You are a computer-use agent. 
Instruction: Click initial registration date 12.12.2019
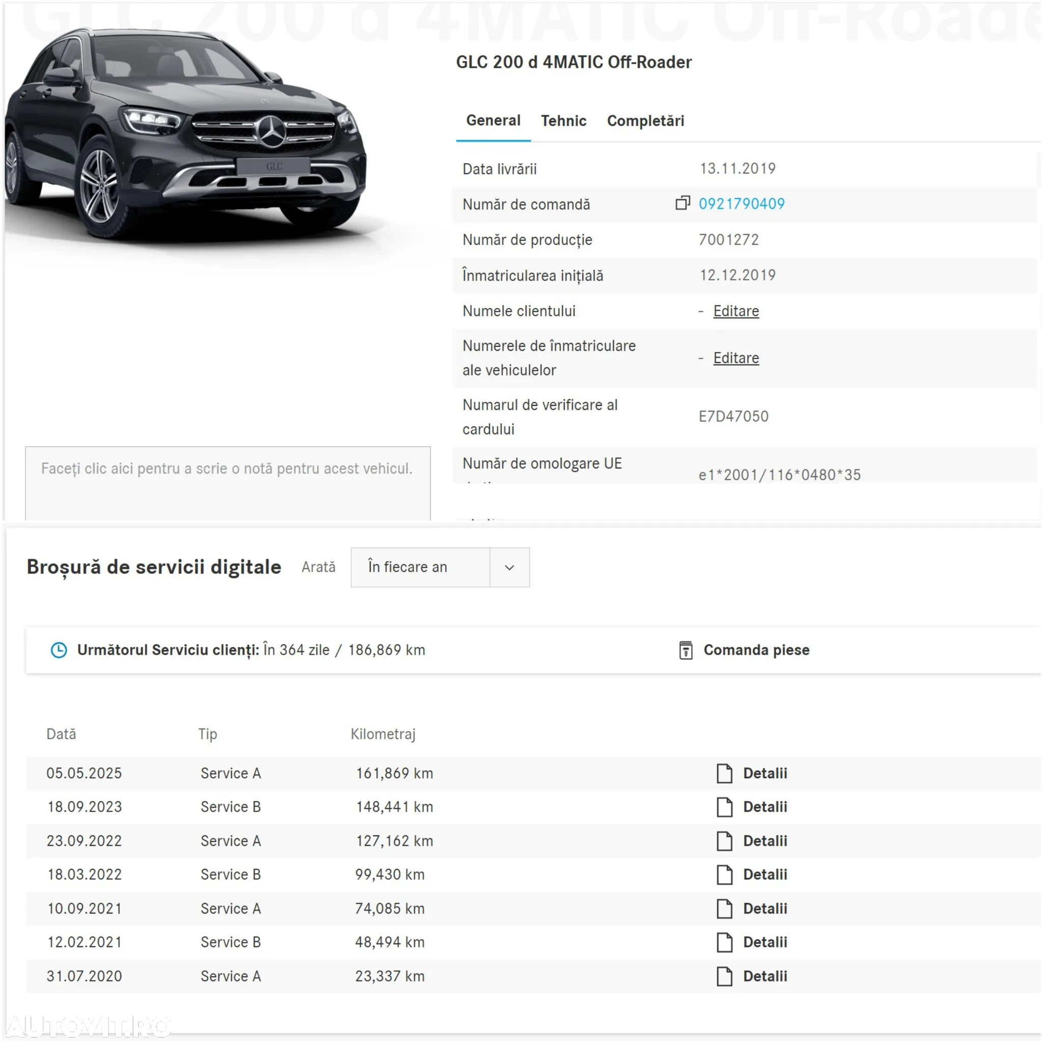[x=737, y=276]
